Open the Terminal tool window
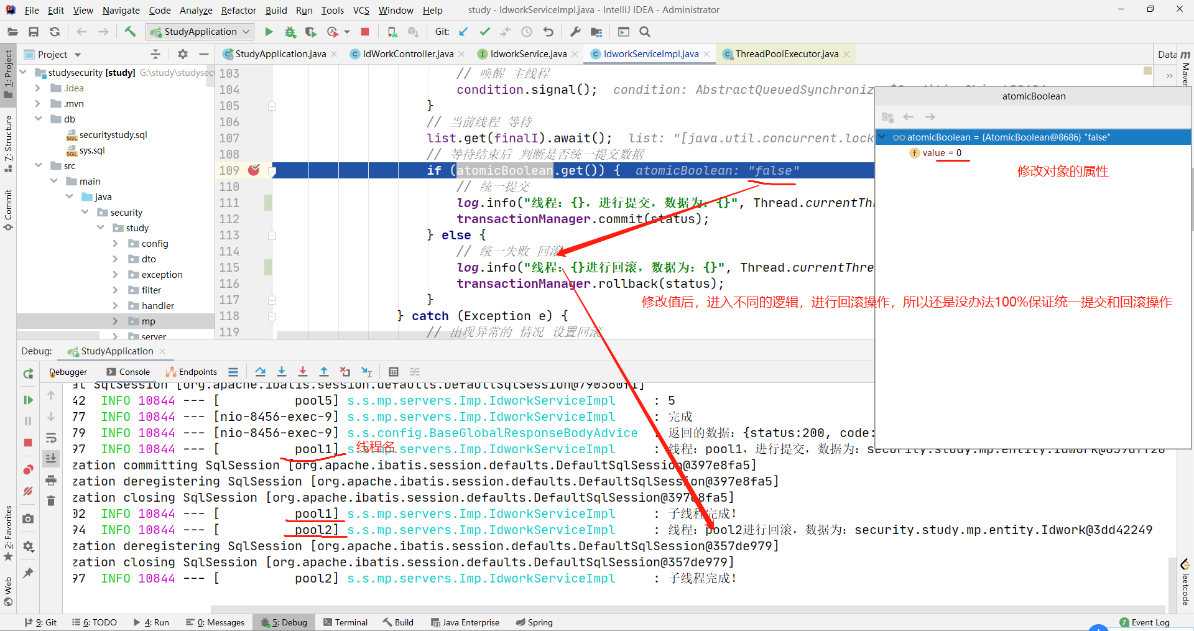The image size is (1194, 631). click(x=345, y=622)
